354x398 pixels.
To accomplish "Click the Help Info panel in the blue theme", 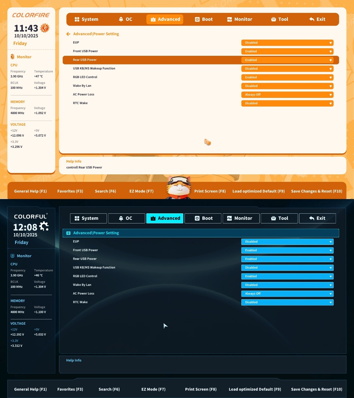I will 202,364.
